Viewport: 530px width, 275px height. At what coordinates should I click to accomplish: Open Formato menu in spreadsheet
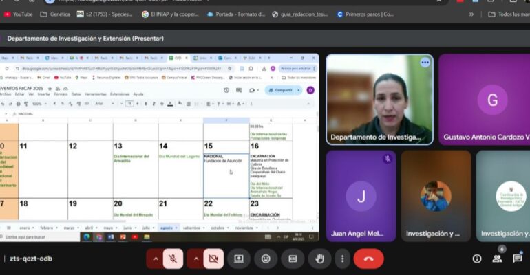point(61,94)
